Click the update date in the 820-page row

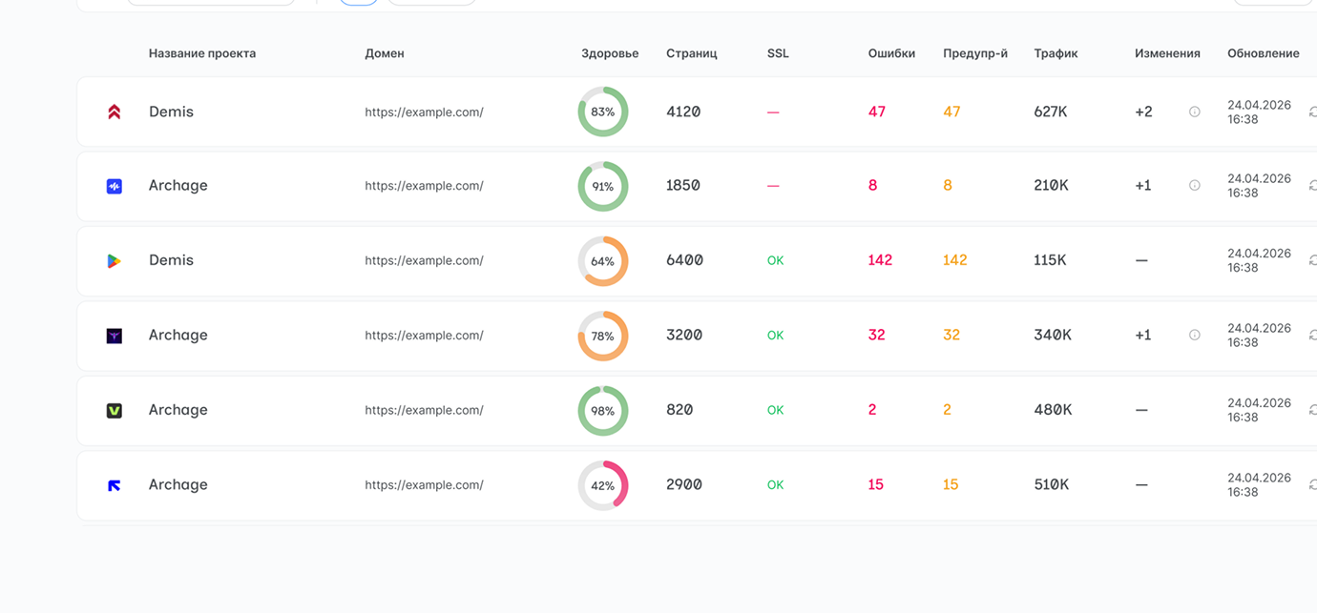(x=1259, y=410)
